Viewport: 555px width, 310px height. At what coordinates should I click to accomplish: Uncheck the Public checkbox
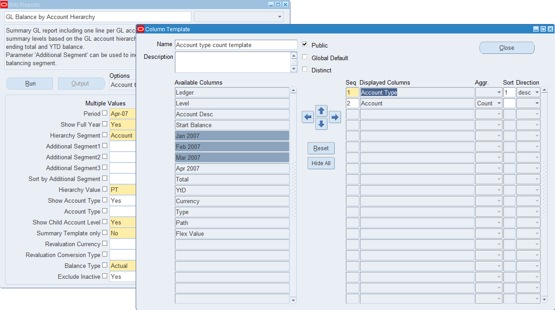click(305, 44)
